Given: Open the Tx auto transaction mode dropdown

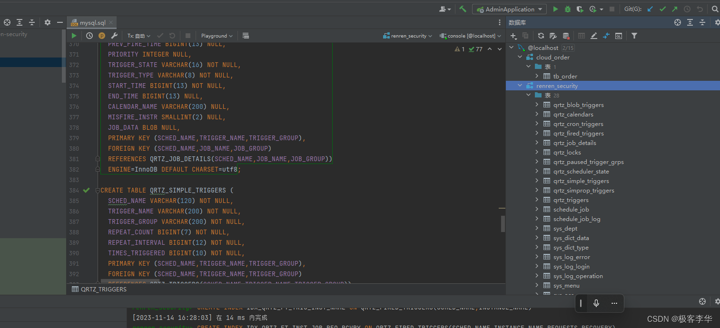Looking at the screenshot, I should 138,36.
